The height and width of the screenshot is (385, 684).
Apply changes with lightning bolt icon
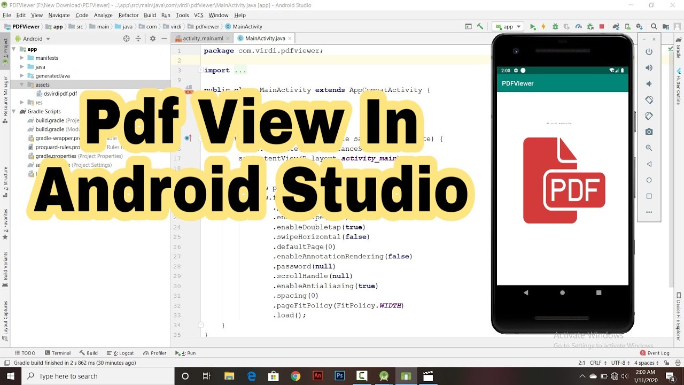pos(543,27)
